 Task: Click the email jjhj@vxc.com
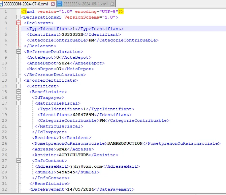pos(86,166)
